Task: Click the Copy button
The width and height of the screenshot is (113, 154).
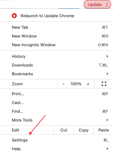Action: (84, 130)
